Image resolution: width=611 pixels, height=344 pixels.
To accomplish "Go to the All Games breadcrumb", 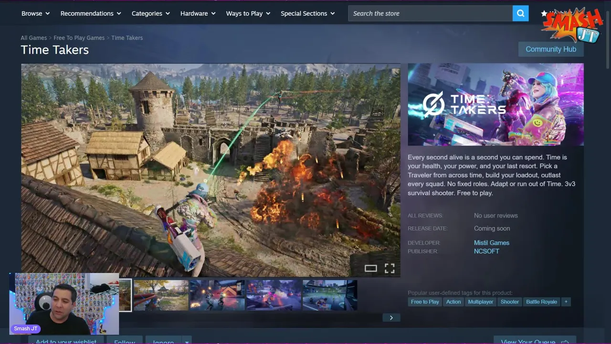I will tap(34, 38).
